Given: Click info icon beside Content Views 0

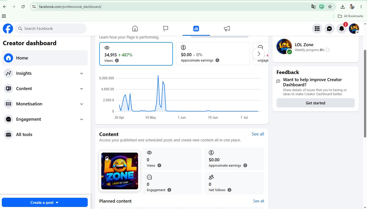Looking at the screenshot, I should click(x=159, y=165).
